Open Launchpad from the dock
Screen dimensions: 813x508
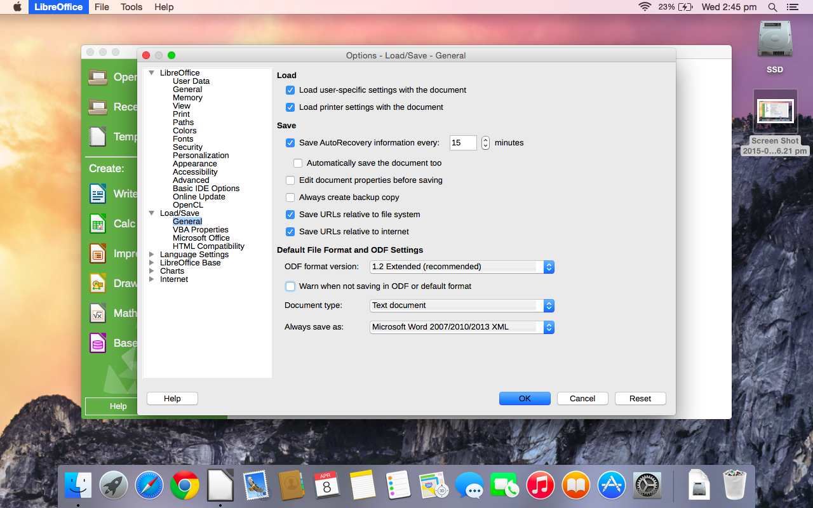click(114, 486)
